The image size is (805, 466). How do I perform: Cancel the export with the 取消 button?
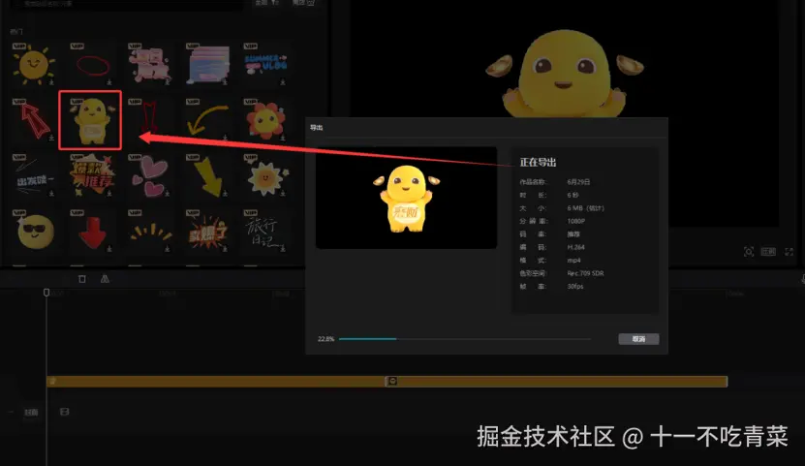[x=638, y=339]
